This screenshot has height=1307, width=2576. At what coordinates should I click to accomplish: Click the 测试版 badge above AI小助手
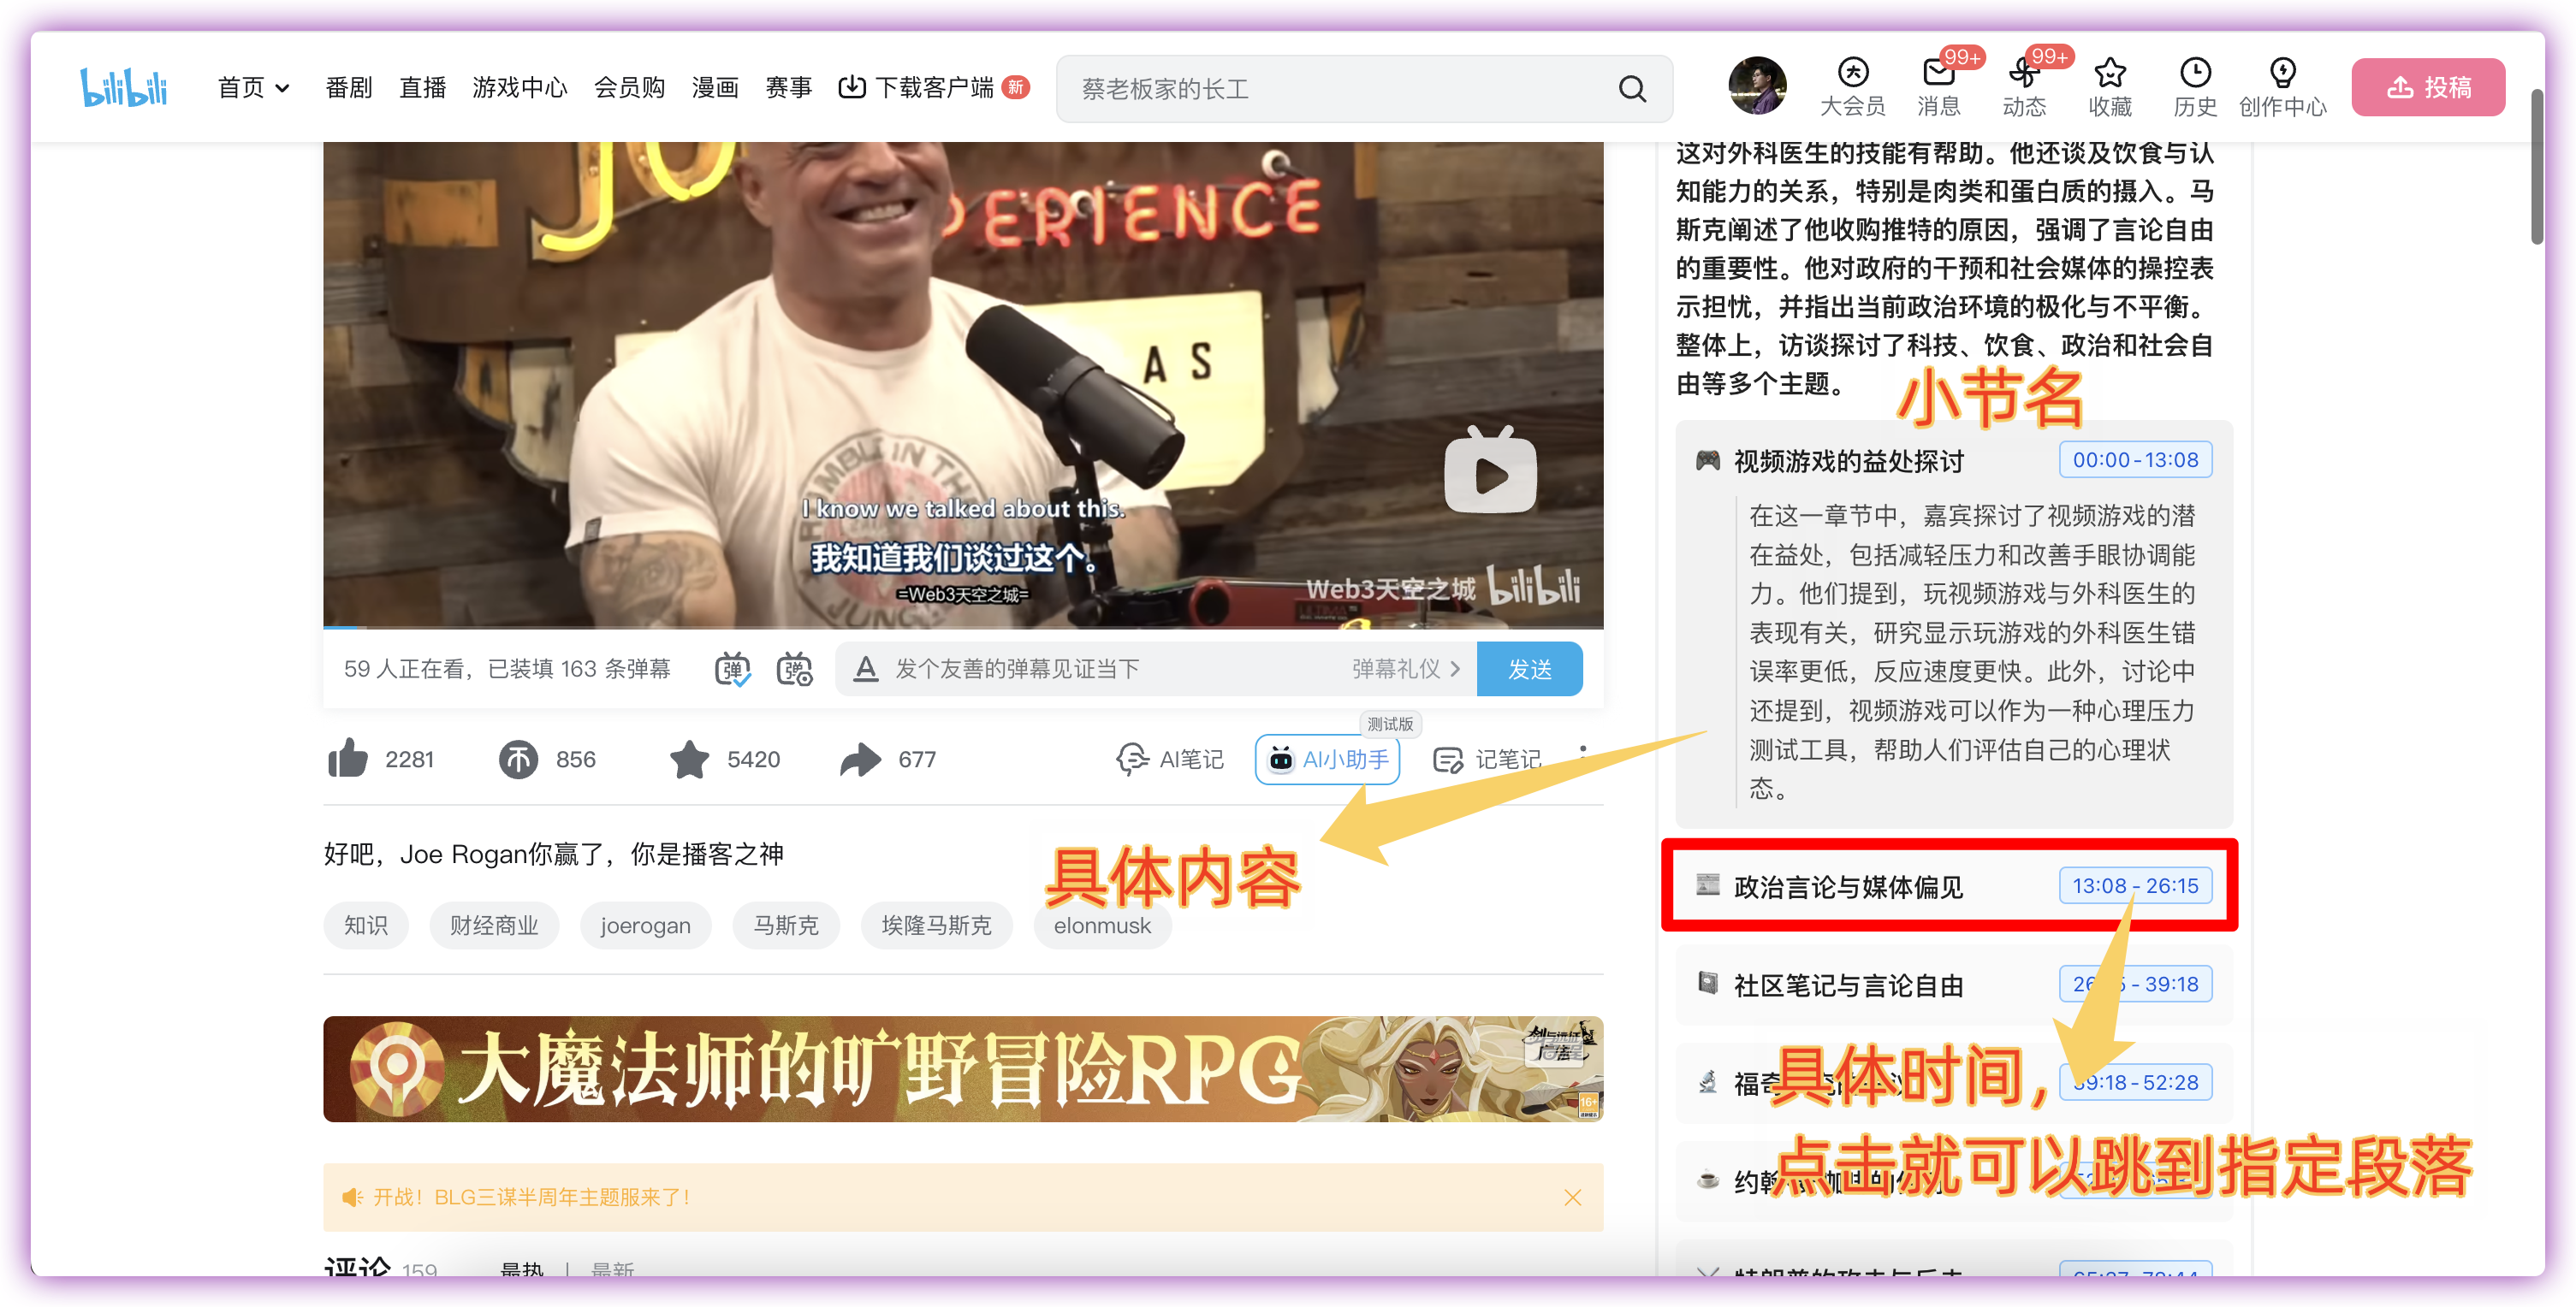1390,724
